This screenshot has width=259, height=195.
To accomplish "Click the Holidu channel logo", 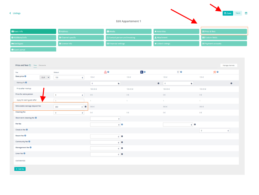I will pos(215,72).
